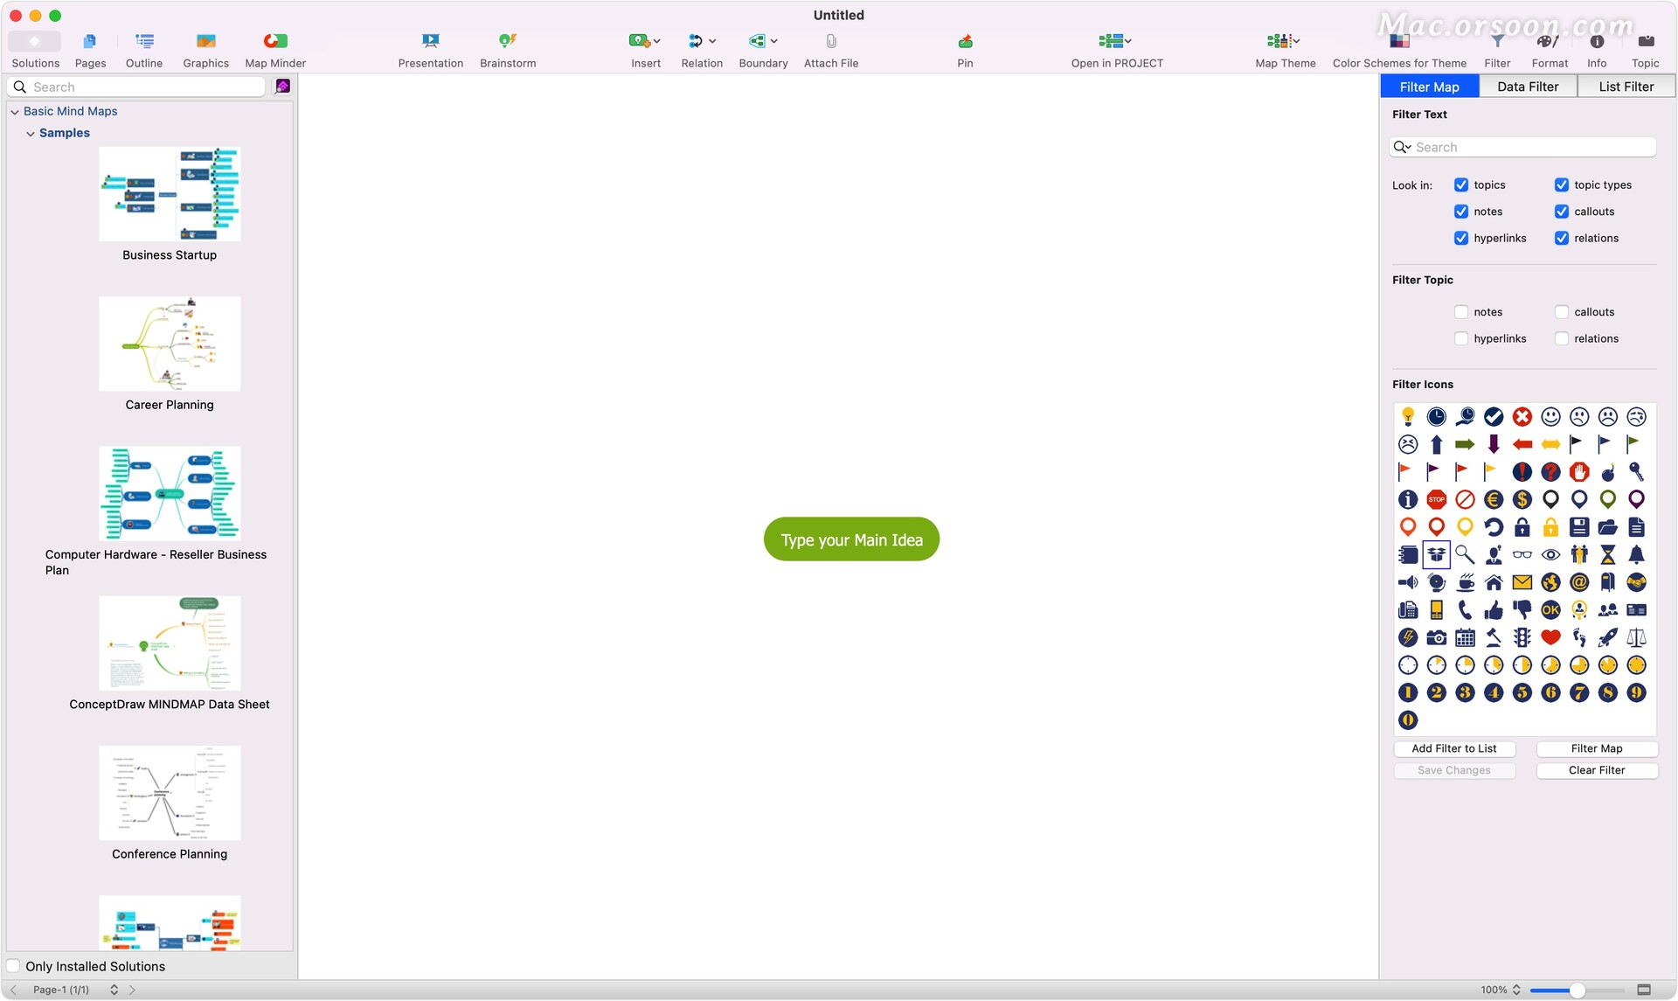The width and height of the screenshot is (1678, 1001).
Task: Open the Brainstorm mode icon
Action: pos(507,41)
